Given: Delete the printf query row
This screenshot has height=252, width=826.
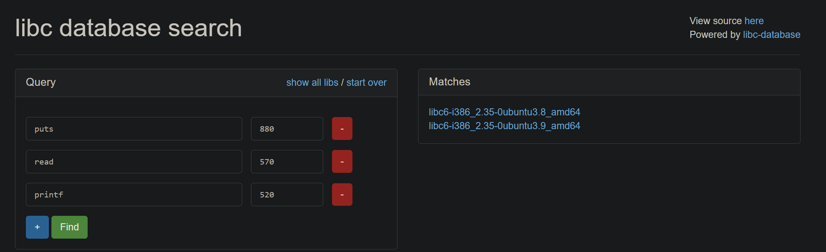Looking at the screenshot, I should pyautogui.click(x=342, y=195).
